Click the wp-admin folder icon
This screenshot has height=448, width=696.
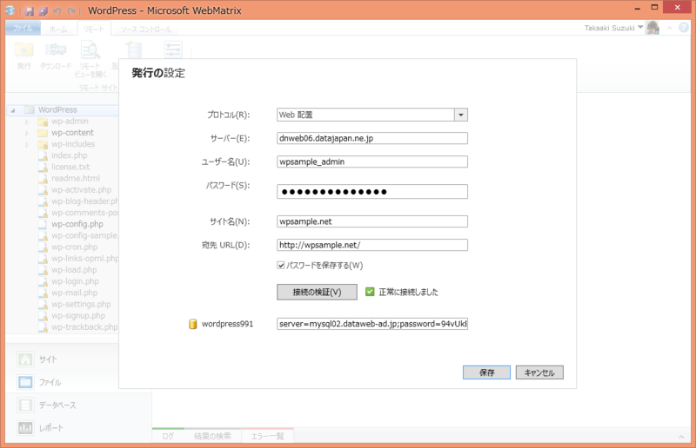[x=43, y=122]
